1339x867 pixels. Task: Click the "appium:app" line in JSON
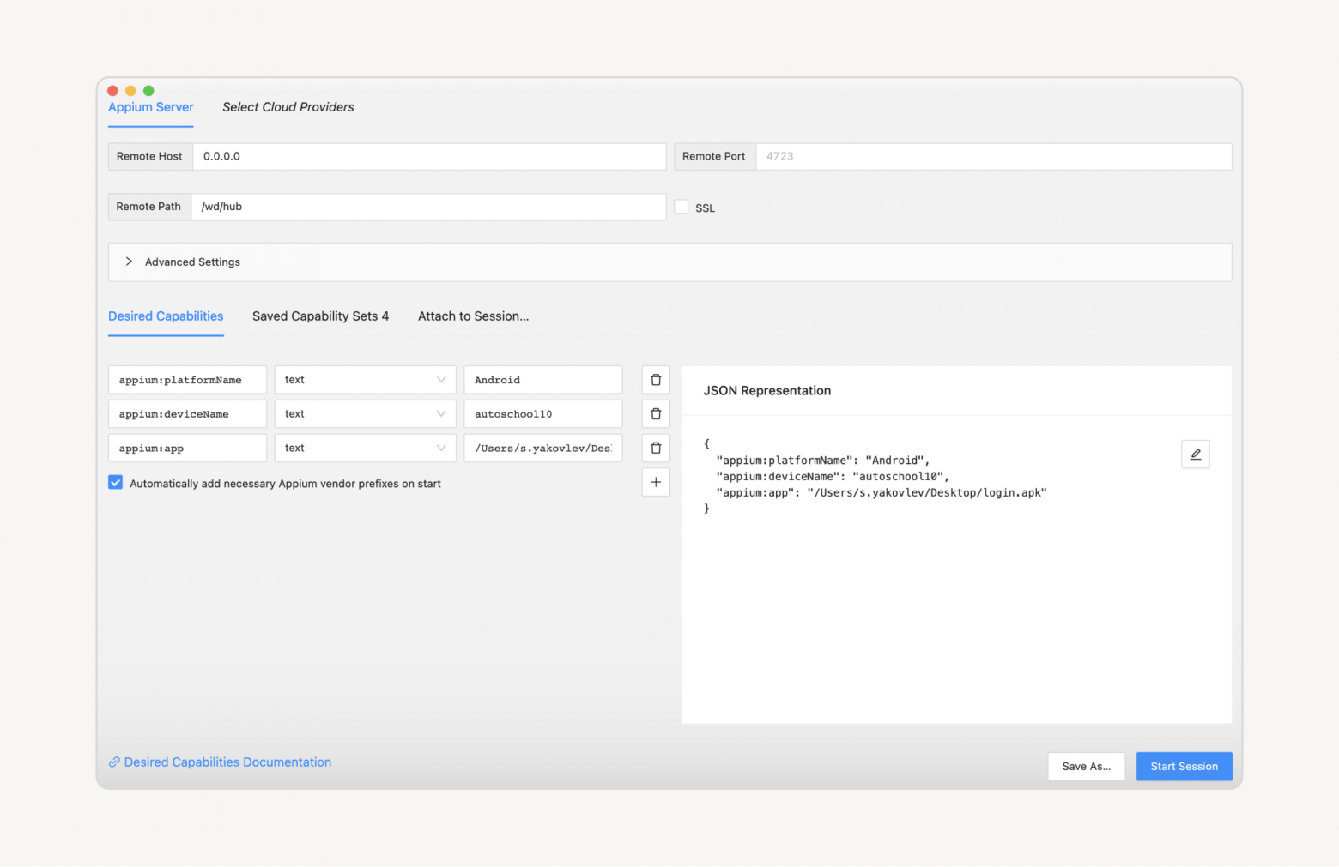click(882, 493)
